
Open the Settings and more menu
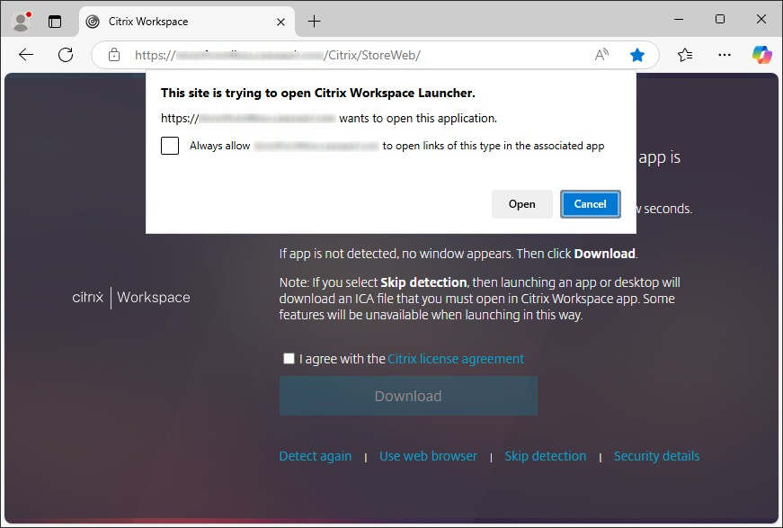pyautogui.click(x=725, y=54)
